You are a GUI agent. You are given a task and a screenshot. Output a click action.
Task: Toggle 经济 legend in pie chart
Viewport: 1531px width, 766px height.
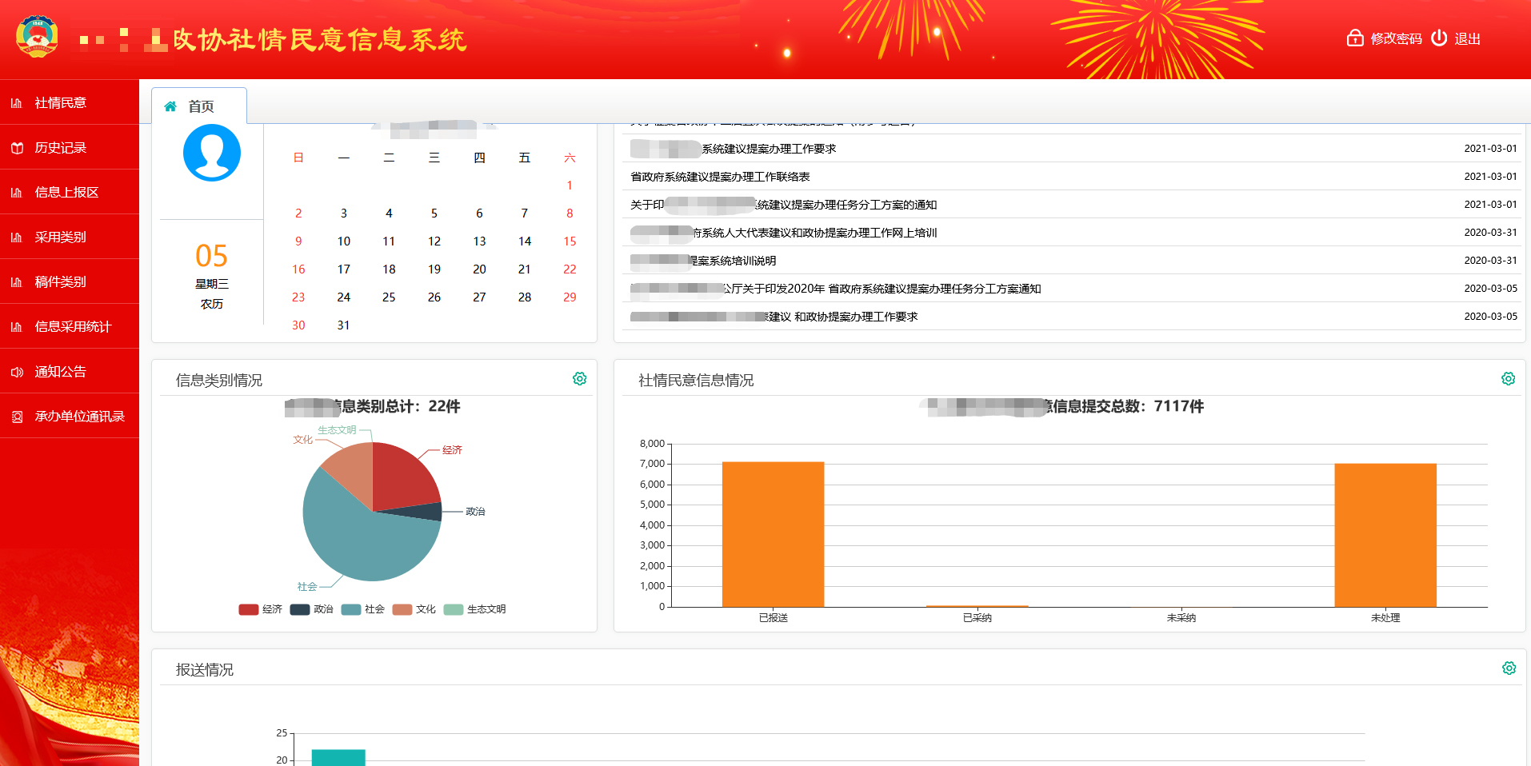coord(261,609)
